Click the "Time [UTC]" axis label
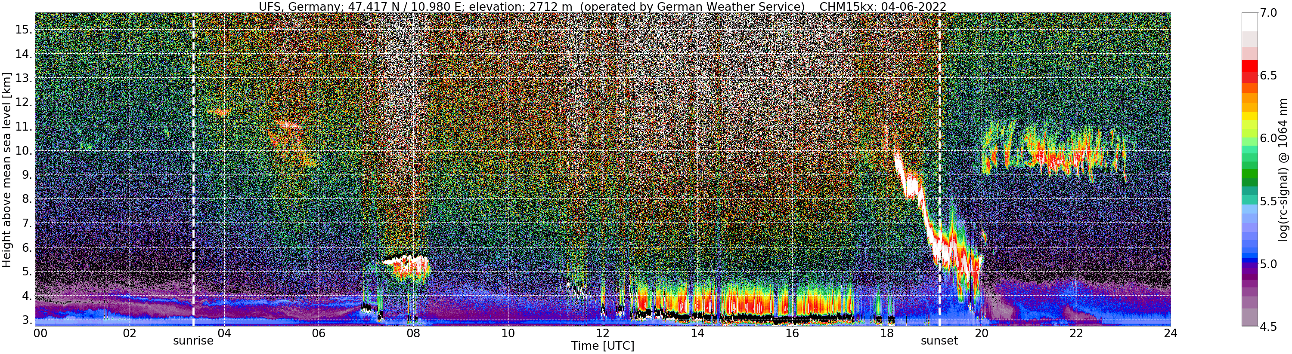Screen dimensions: 1292x354 (x=602, y=346)
